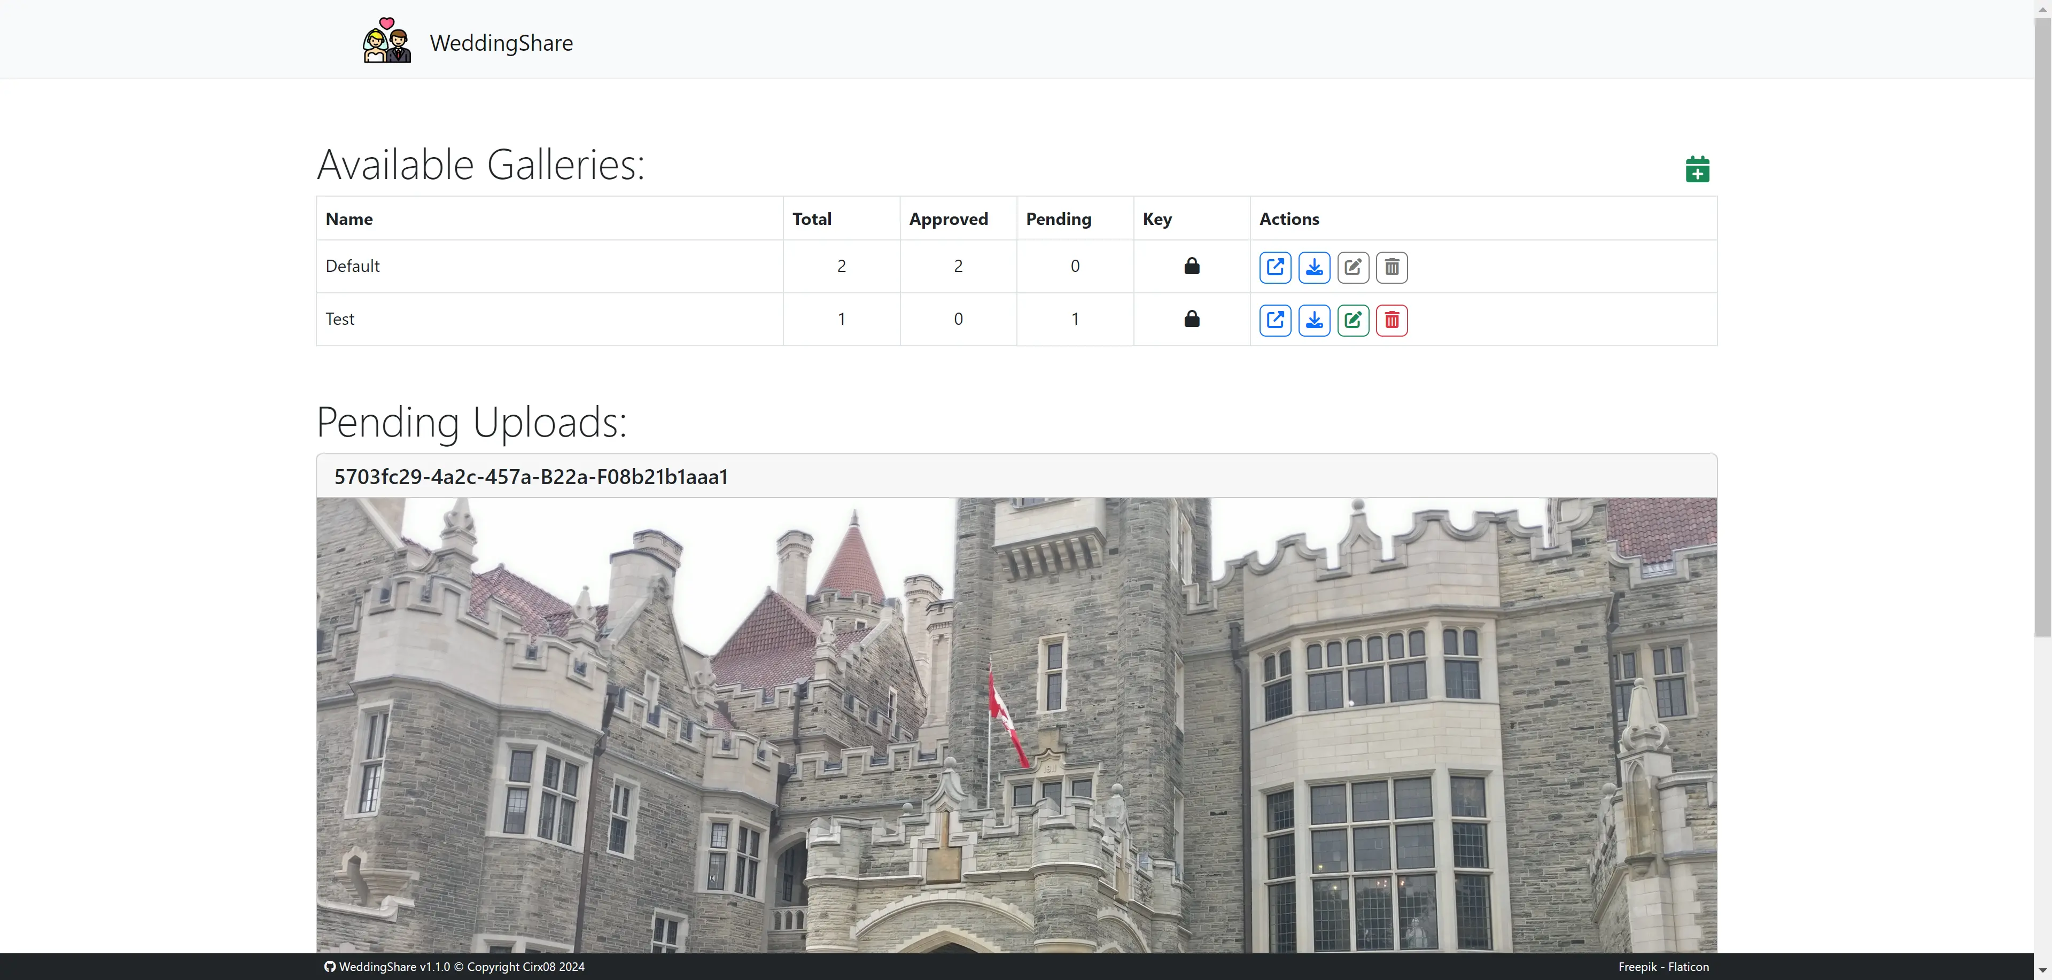
Task: Click the pending upload ID header text
Action: 531,477
